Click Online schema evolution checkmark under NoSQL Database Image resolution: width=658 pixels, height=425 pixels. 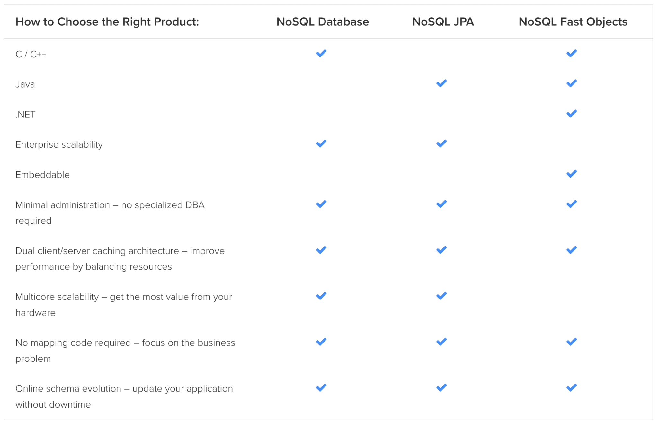[321, 388]
